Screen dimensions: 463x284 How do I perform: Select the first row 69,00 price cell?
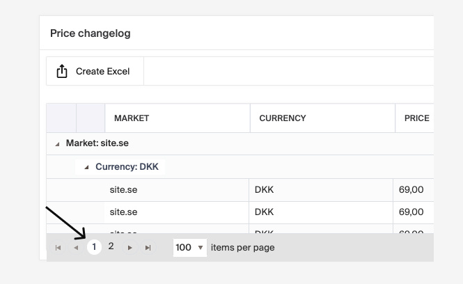(410, 189)
